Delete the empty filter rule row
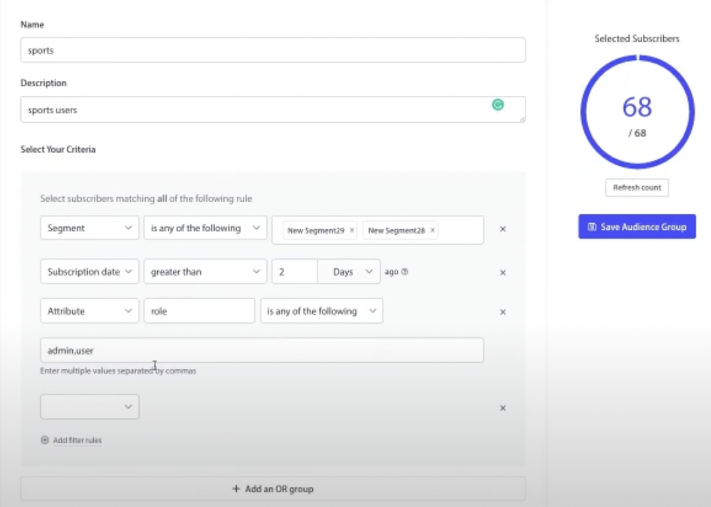 pos(503,408)
